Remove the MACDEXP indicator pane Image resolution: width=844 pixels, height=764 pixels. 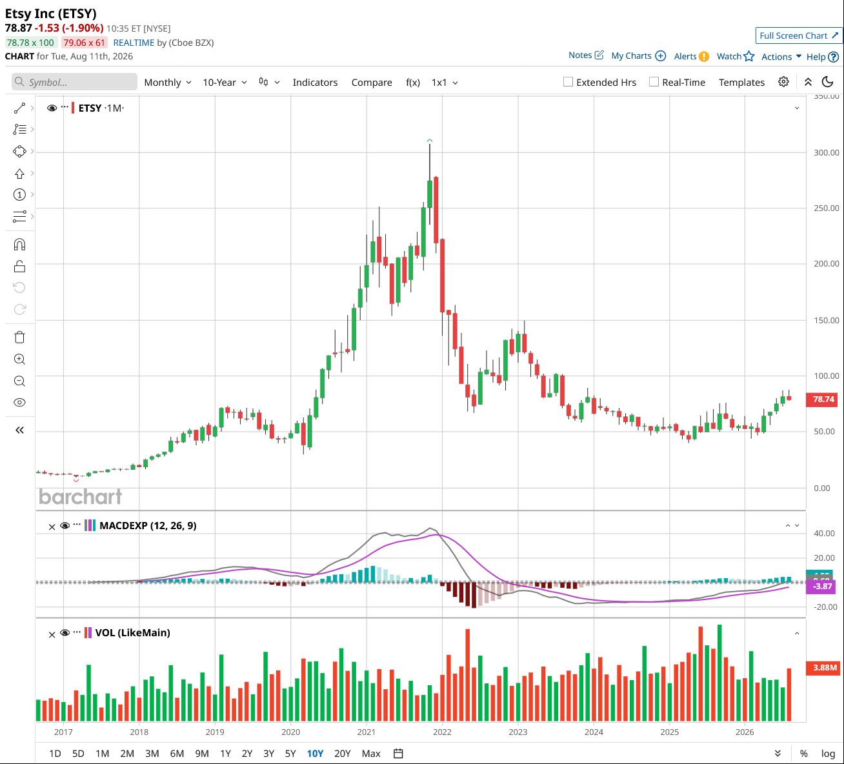coord(52,526)
